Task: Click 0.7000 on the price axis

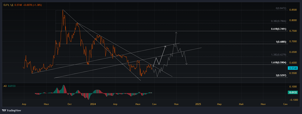Action: tap(293, 41)
